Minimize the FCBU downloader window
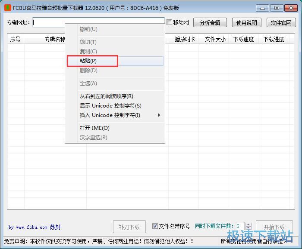The image size is (302, 249). (262, 8)
